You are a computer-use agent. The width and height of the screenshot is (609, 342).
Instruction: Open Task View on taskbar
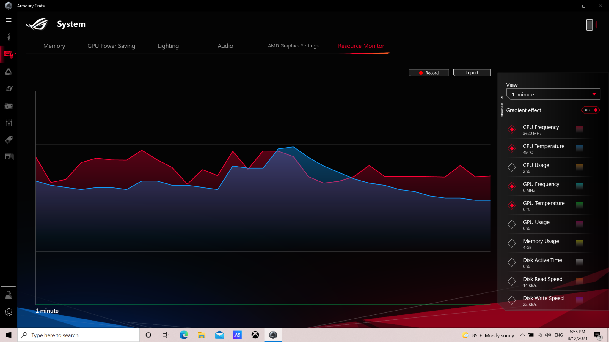(x=166, y=335)
